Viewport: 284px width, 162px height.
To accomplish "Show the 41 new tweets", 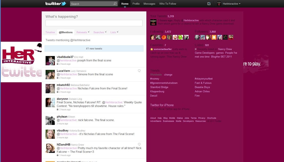I will pyautogui.click(x=94, y=49).
